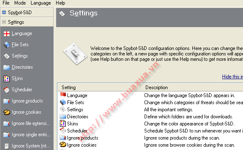Select the Ignore products row text in list
243x150 pixels.
click(x=83, y=138)
